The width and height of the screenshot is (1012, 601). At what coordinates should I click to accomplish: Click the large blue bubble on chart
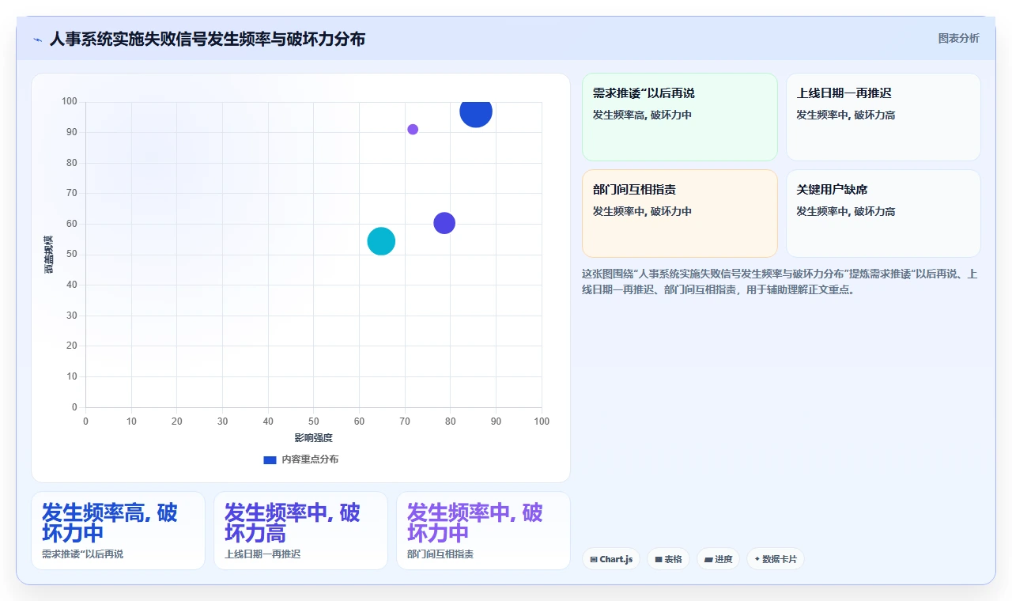tap(476, 112)
